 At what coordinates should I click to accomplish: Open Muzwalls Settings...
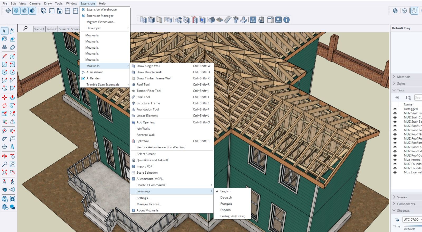tap(172, 198)
